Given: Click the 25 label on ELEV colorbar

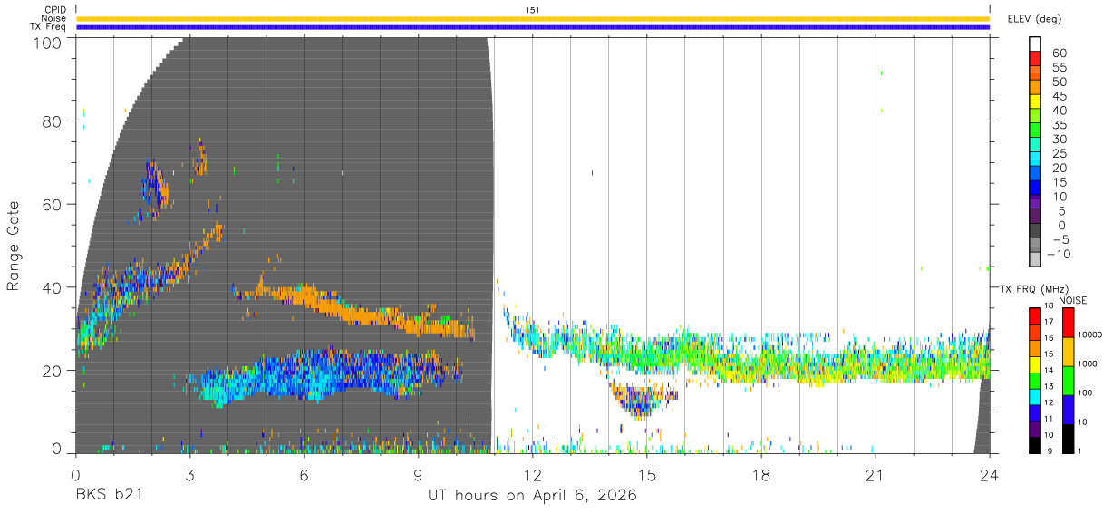Looking at the screenshot, I should pyautogui.click(x=1058, y=153).
